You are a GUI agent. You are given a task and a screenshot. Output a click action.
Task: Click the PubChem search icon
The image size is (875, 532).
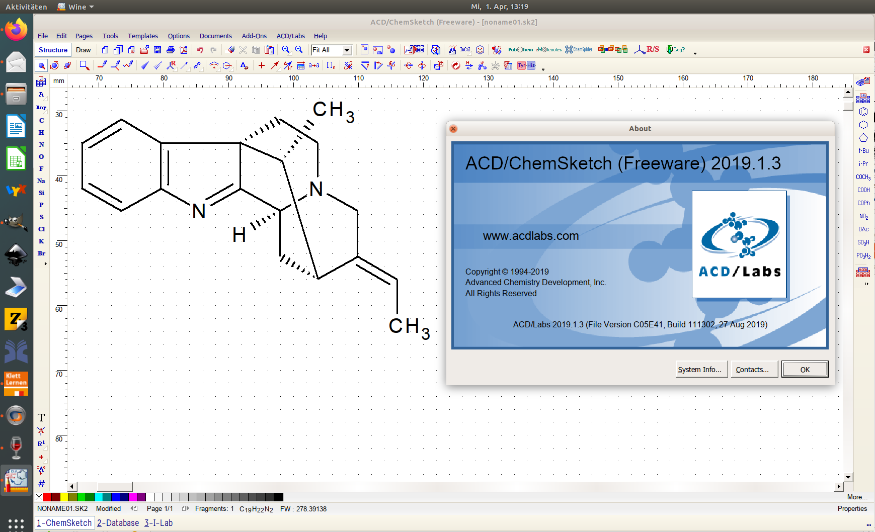[520, 50]
